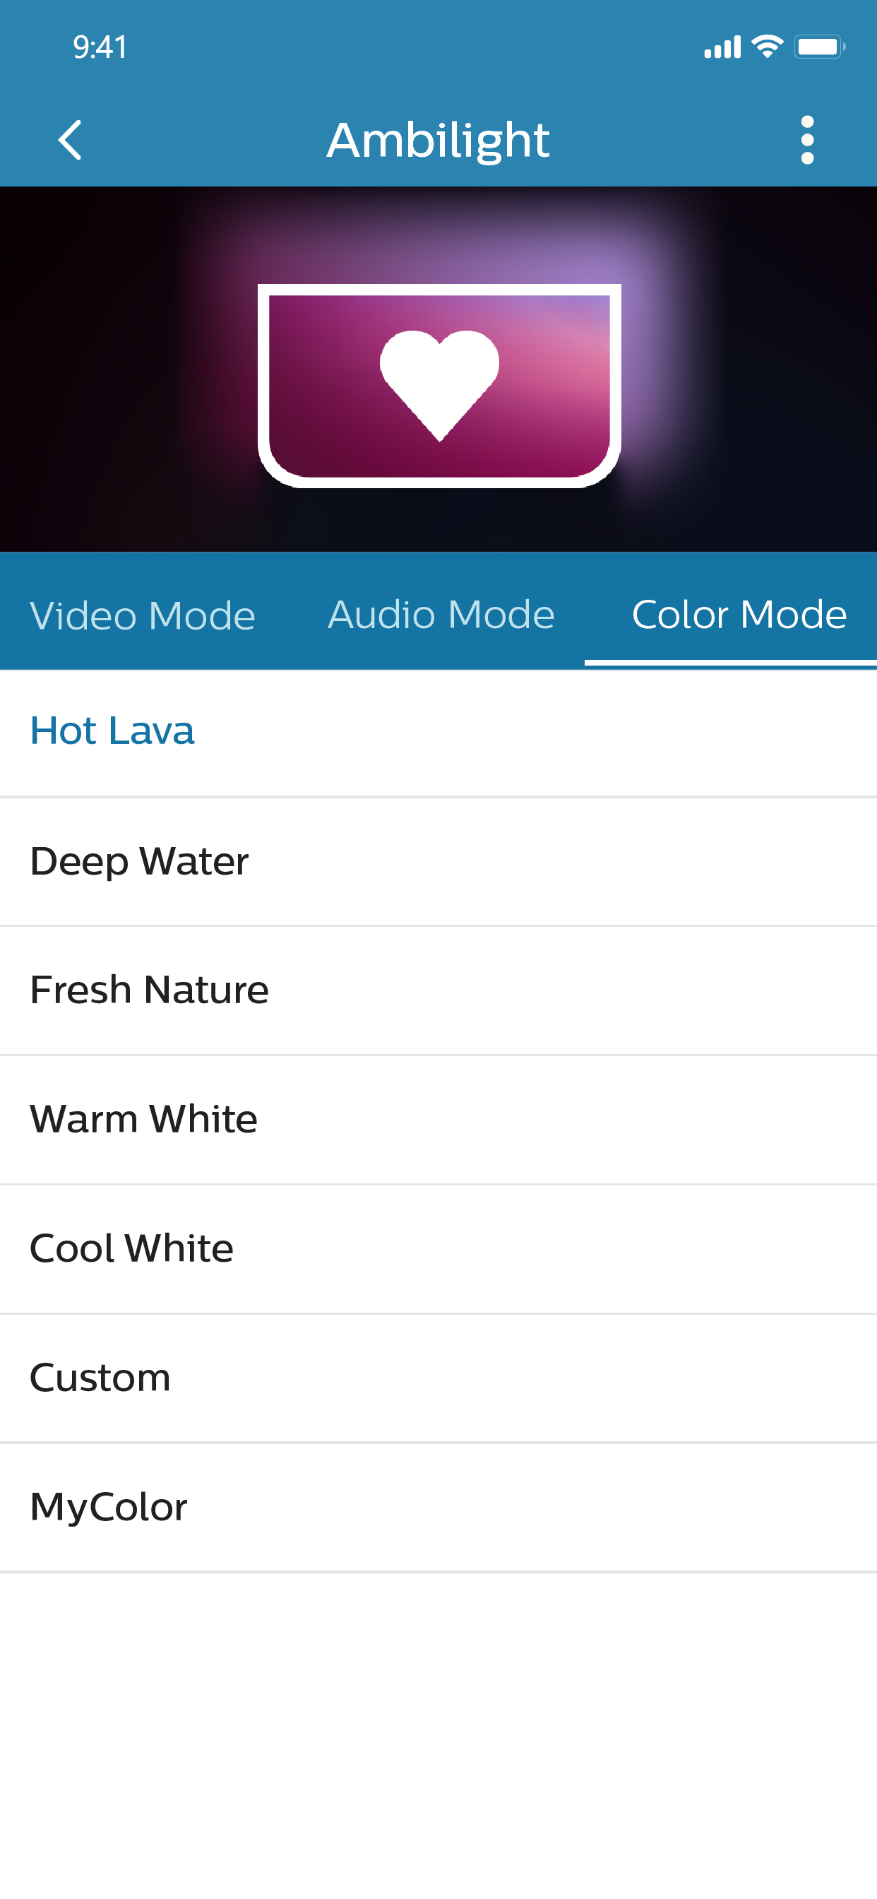Select the Color Mode tab

(x=739, y=615)
